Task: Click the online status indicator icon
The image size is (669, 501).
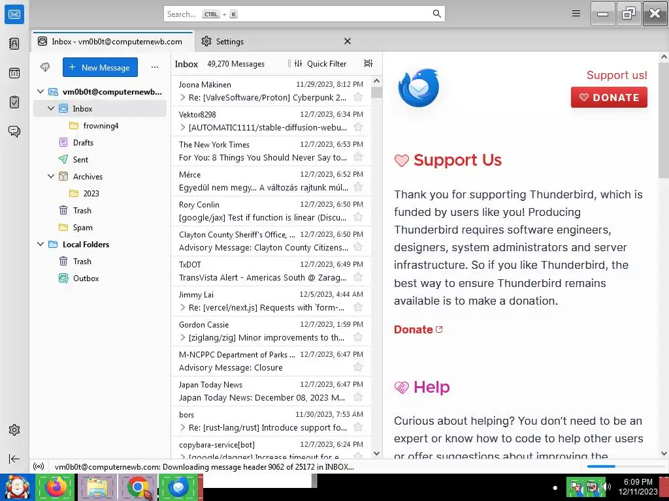Action: (x=39, y=466)
